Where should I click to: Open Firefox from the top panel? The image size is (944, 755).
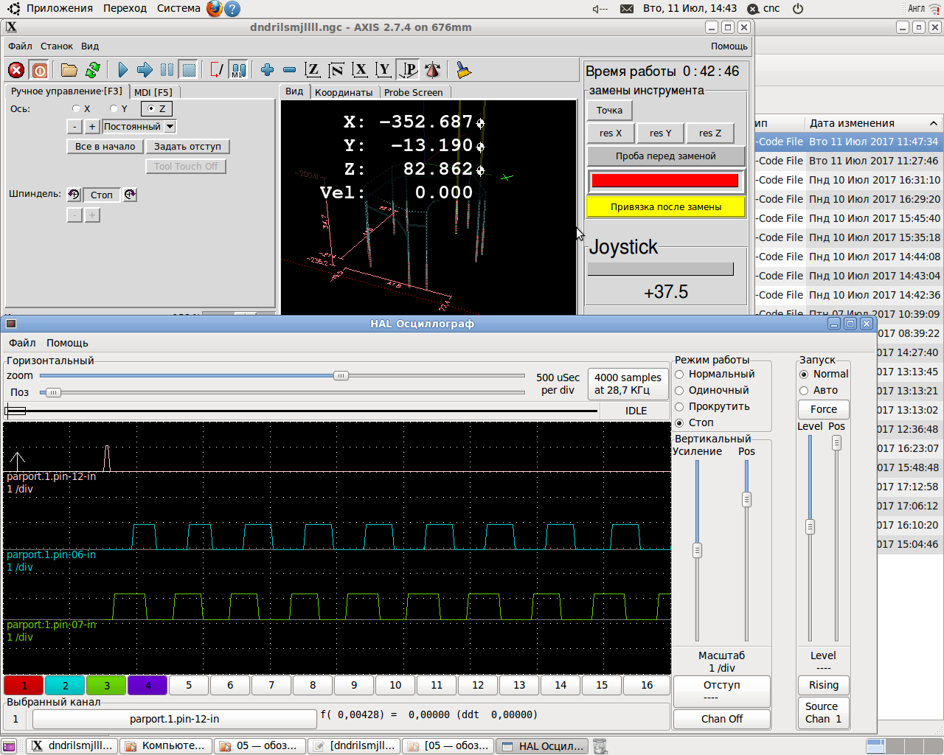(x=215, y=9)
